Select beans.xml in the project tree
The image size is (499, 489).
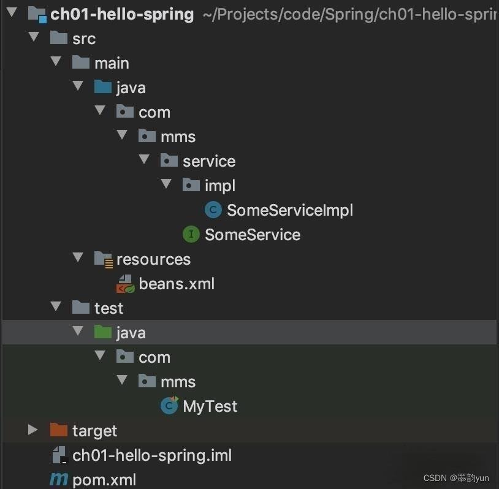click(177, 283)
